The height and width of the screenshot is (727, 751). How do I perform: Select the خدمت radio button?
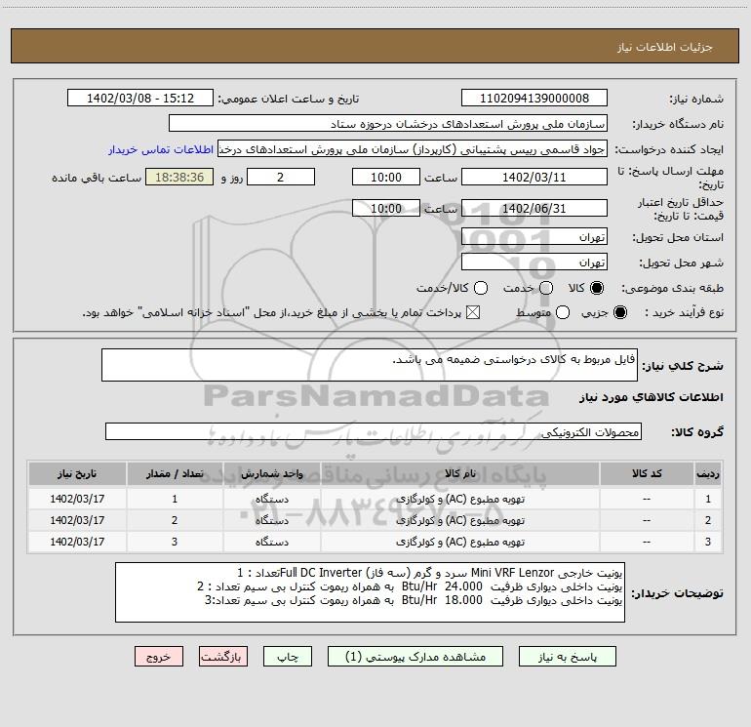pos(546,288)
